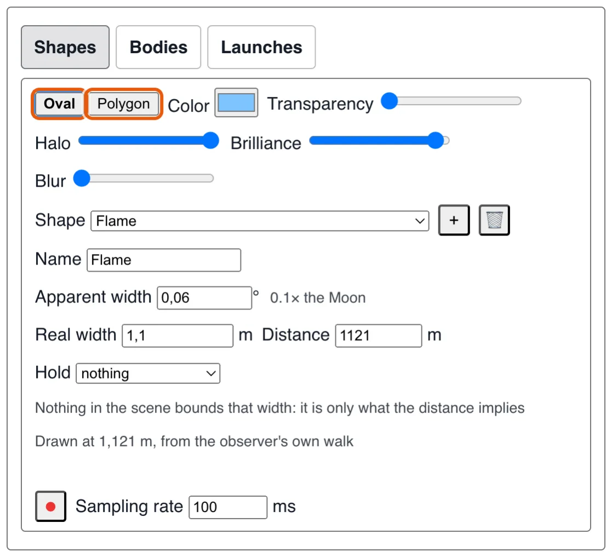Click the Halo slider
This screenshot has height=557, width=612.
(x=148, y=140)
